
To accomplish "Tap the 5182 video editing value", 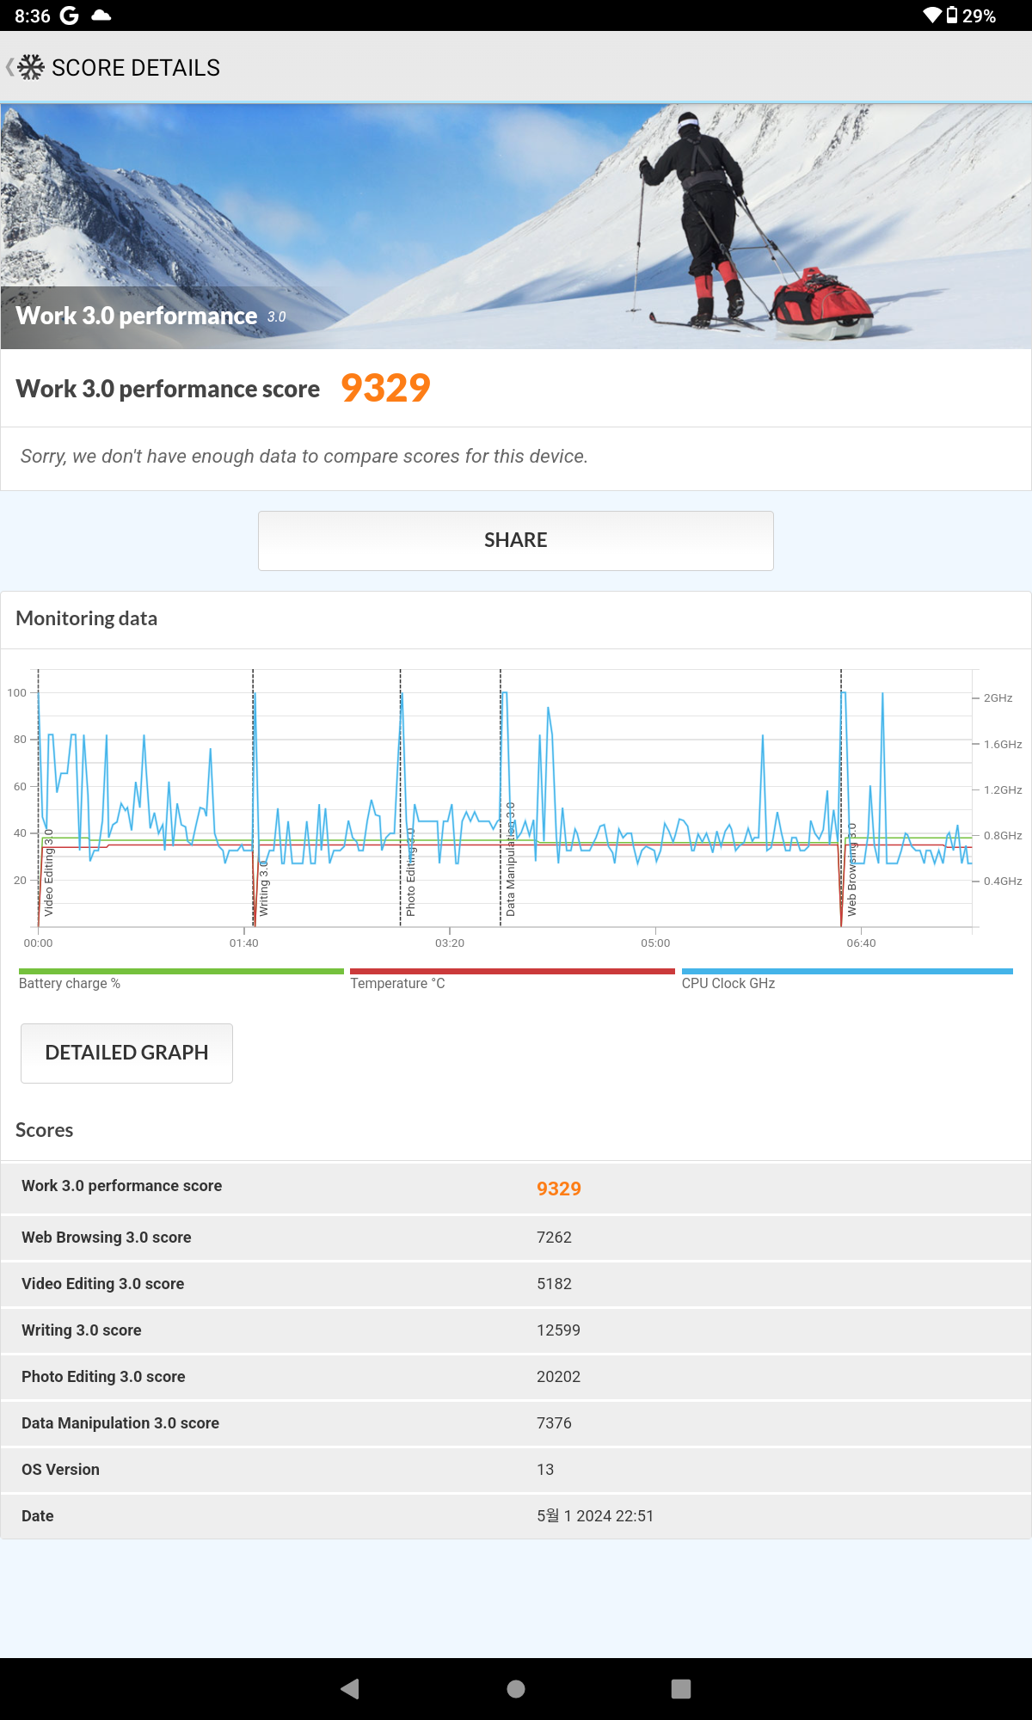I will [x=554, y=1284].
